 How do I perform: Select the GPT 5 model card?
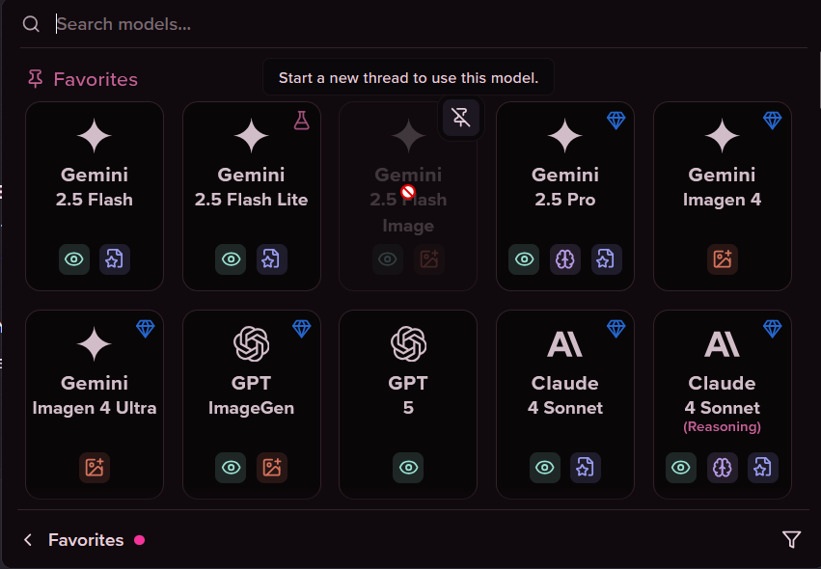408,404
